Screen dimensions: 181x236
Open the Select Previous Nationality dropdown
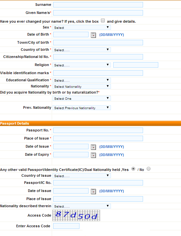click(x=82, y=107)
